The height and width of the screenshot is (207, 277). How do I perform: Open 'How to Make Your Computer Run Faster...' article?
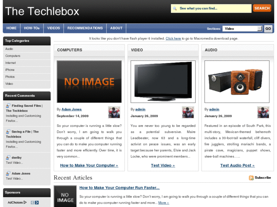[119, 188]
